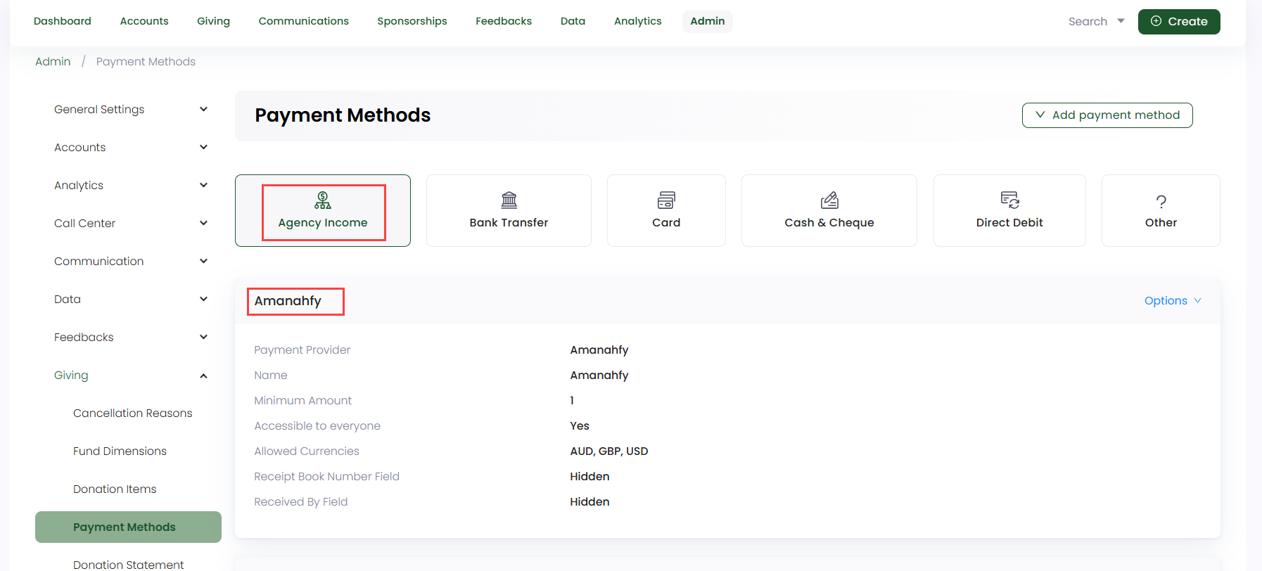This screenshot has height=571, width=1262.
Task: Open Accounts in top navigation
Action: [144, 21]
